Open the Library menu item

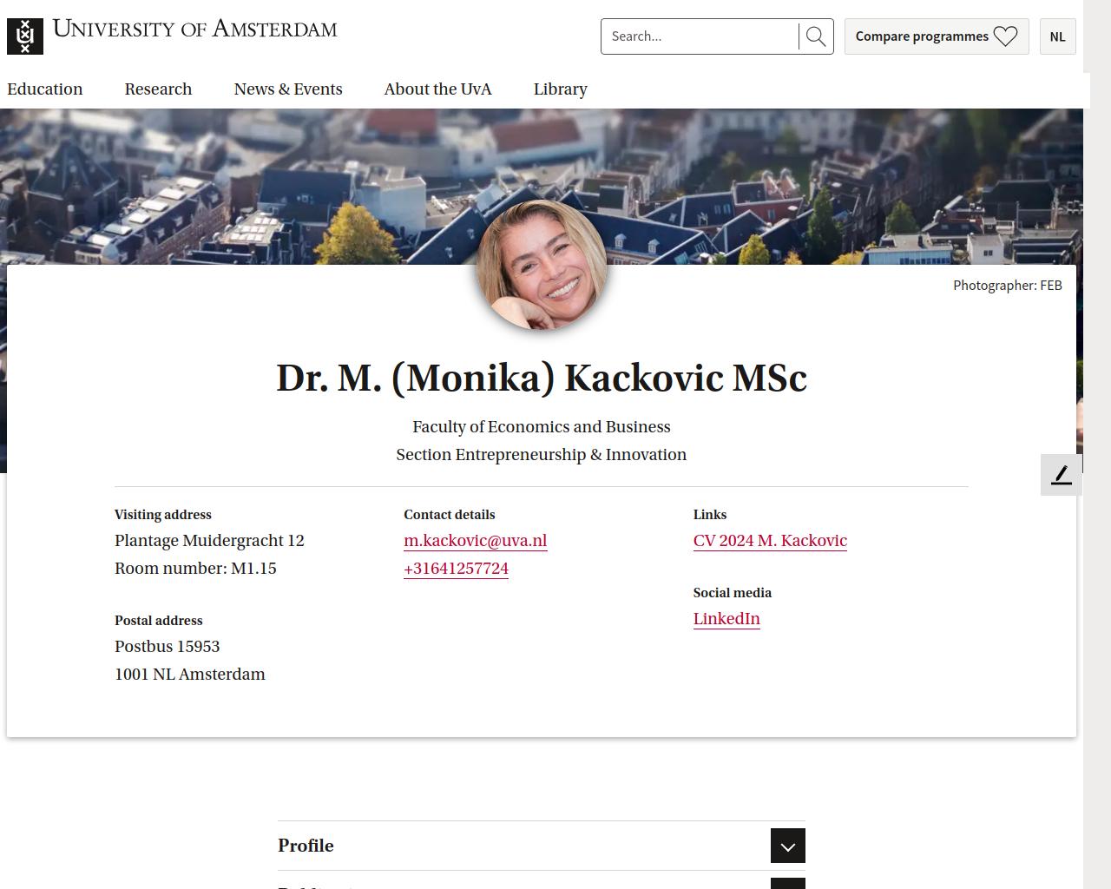click(x=560, y=89)
